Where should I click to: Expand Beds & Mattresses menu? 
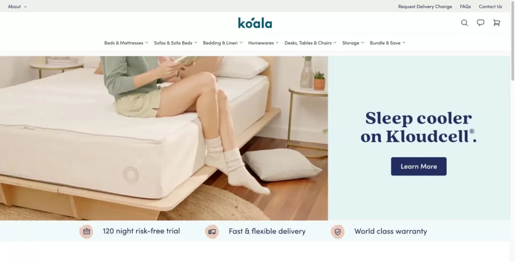coord(126,43)
